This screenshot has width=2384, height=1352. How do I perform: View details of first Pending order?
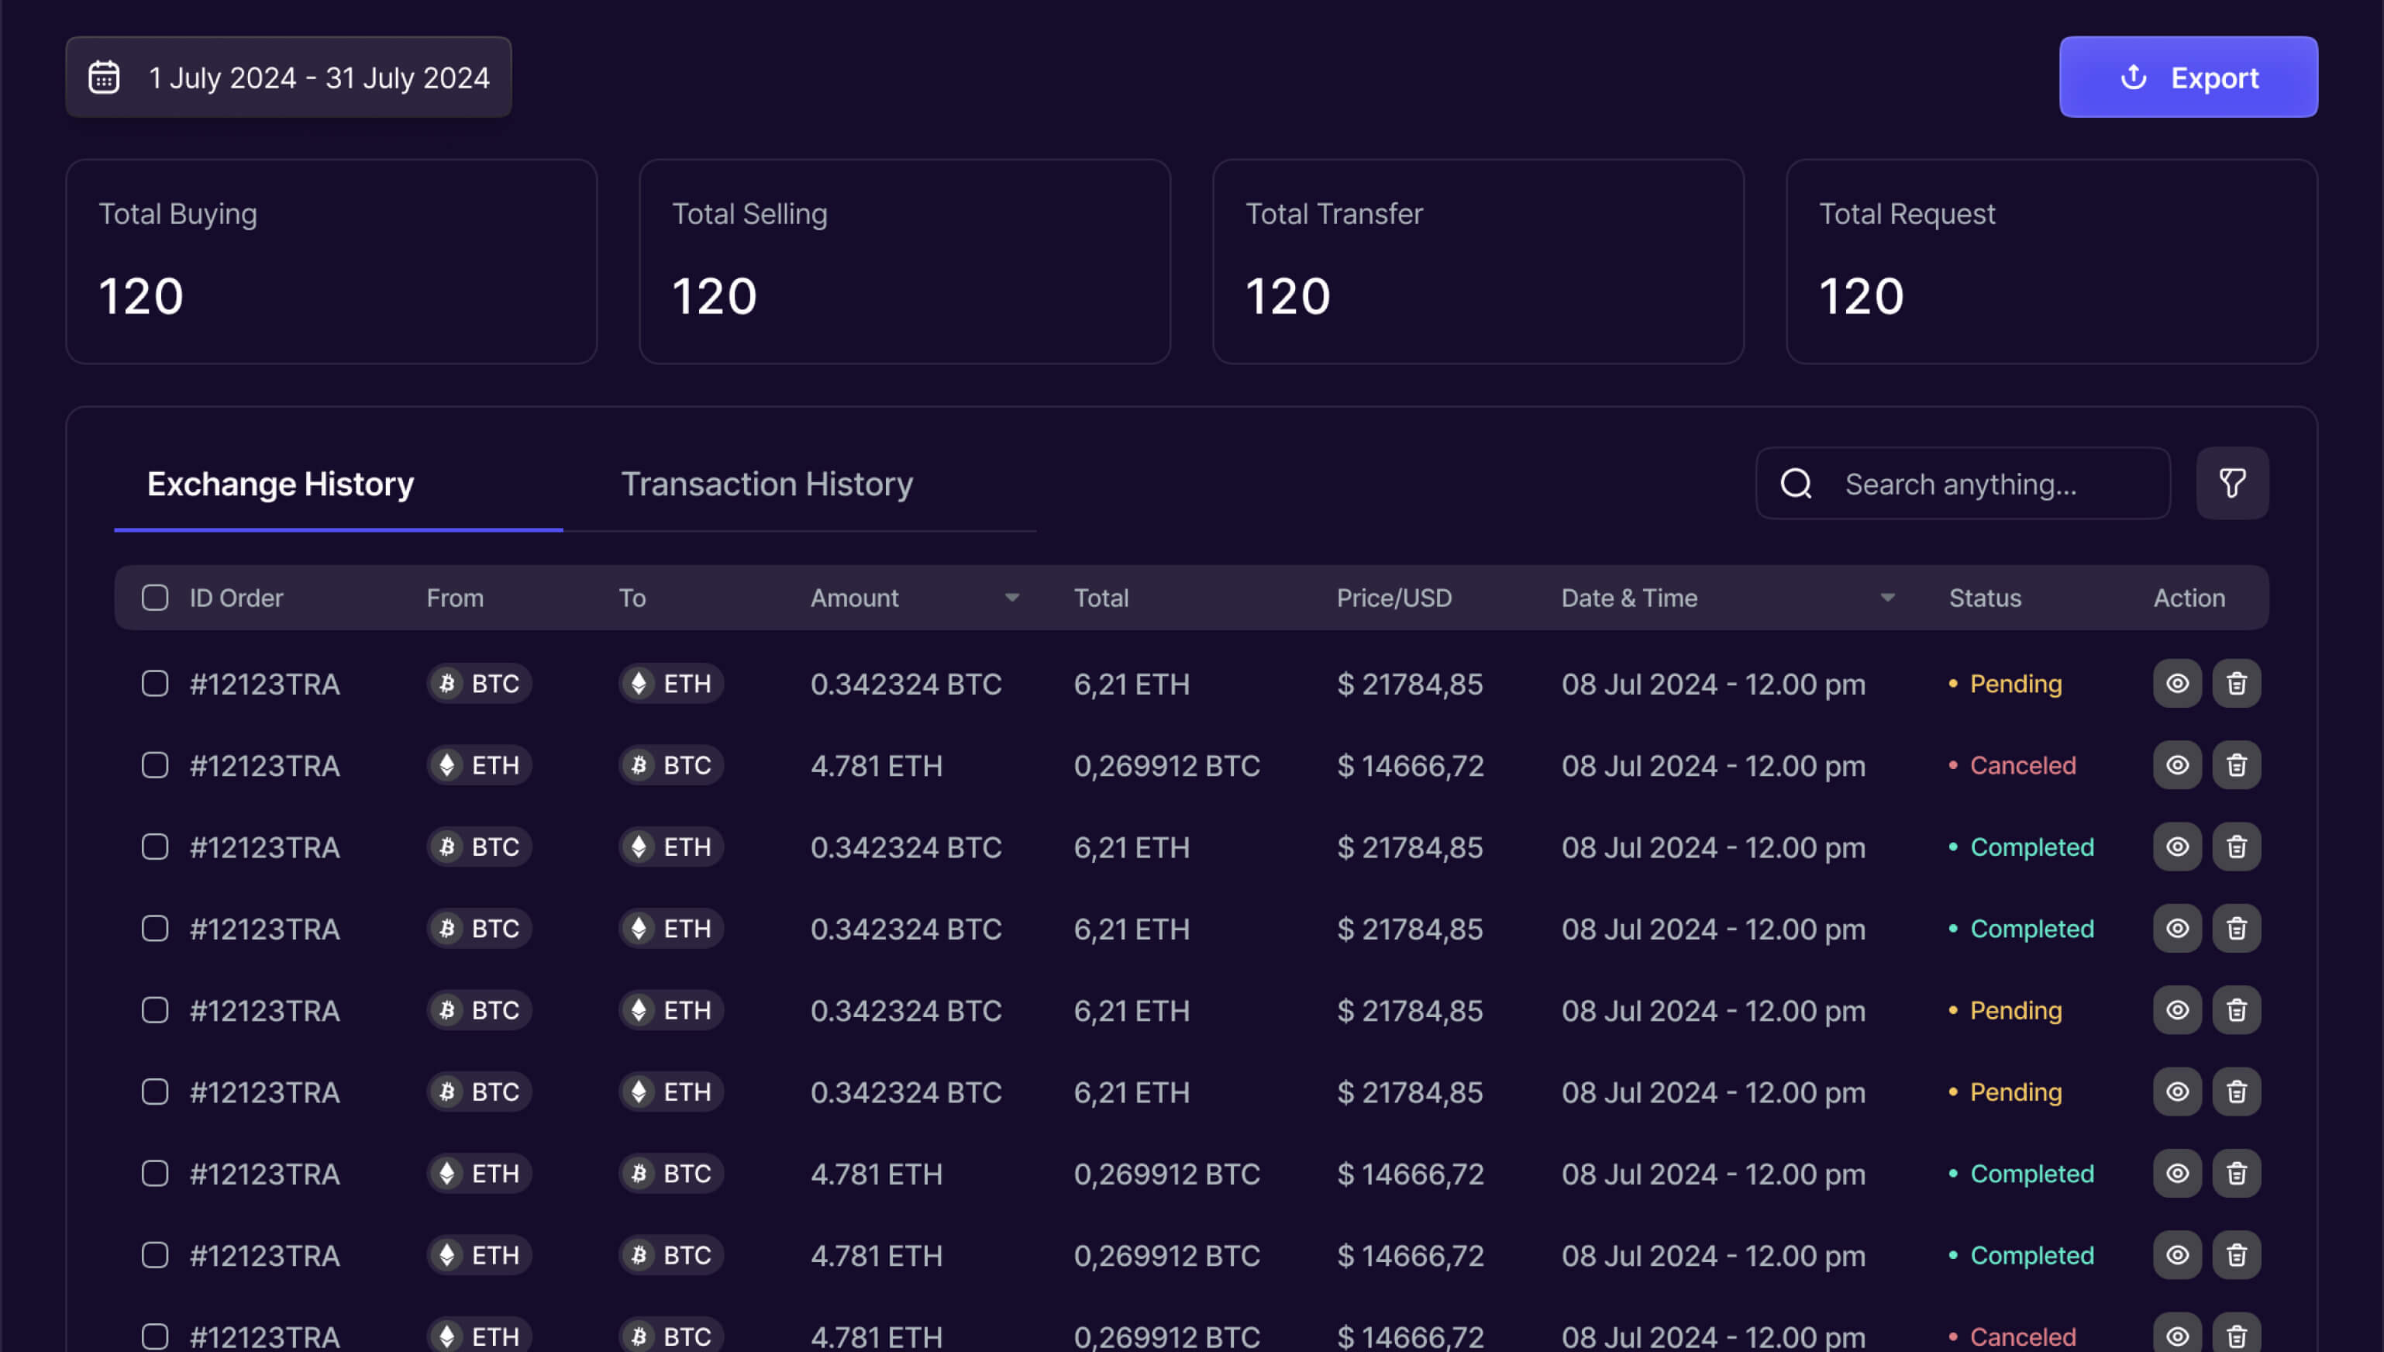[x=2176, y=684]
